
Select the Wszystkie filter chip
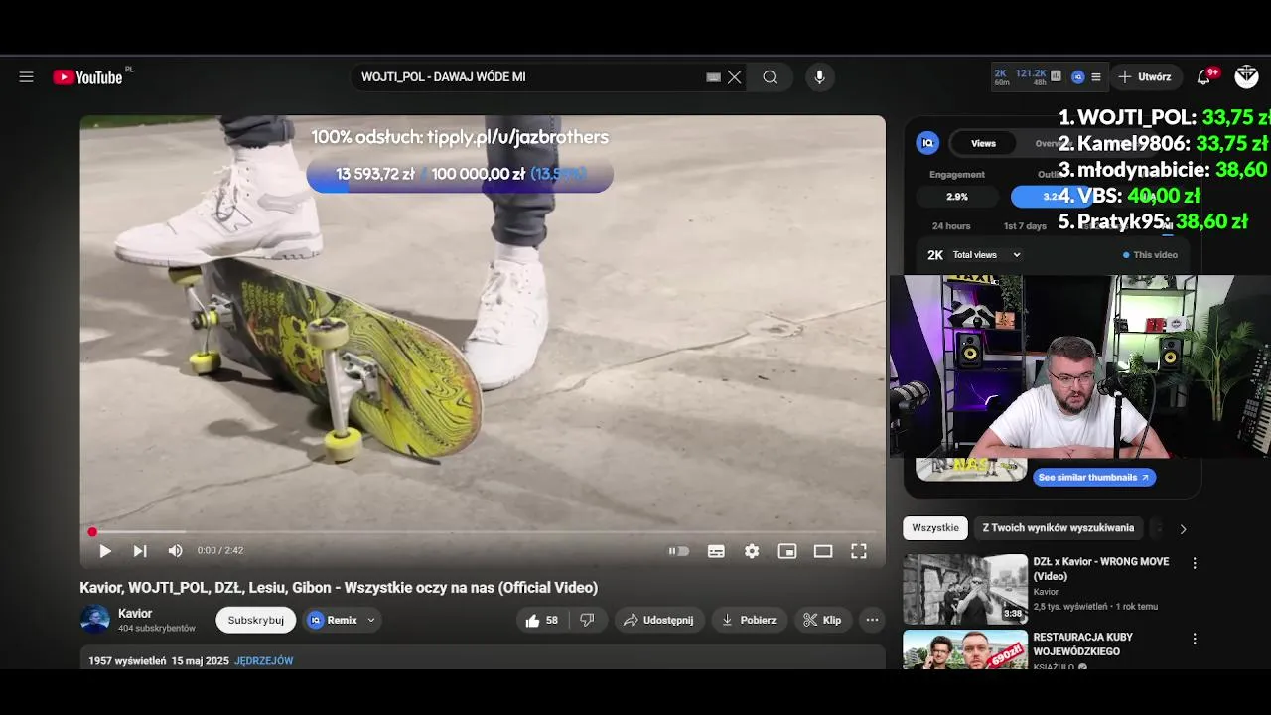pyautogui.click(x=935, y=528)
